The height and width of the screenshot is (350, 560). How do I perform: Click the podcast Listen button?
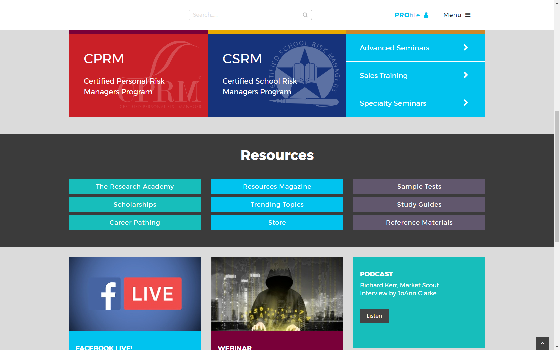(x=374, y=316)
